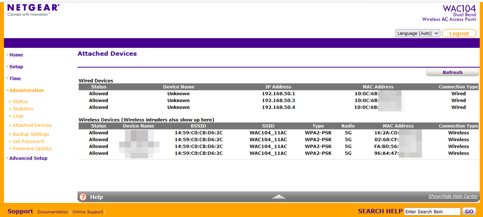
Task: Click the Wired Devices Device Name header
Action: pyautogui.click(x=179, y=87)
